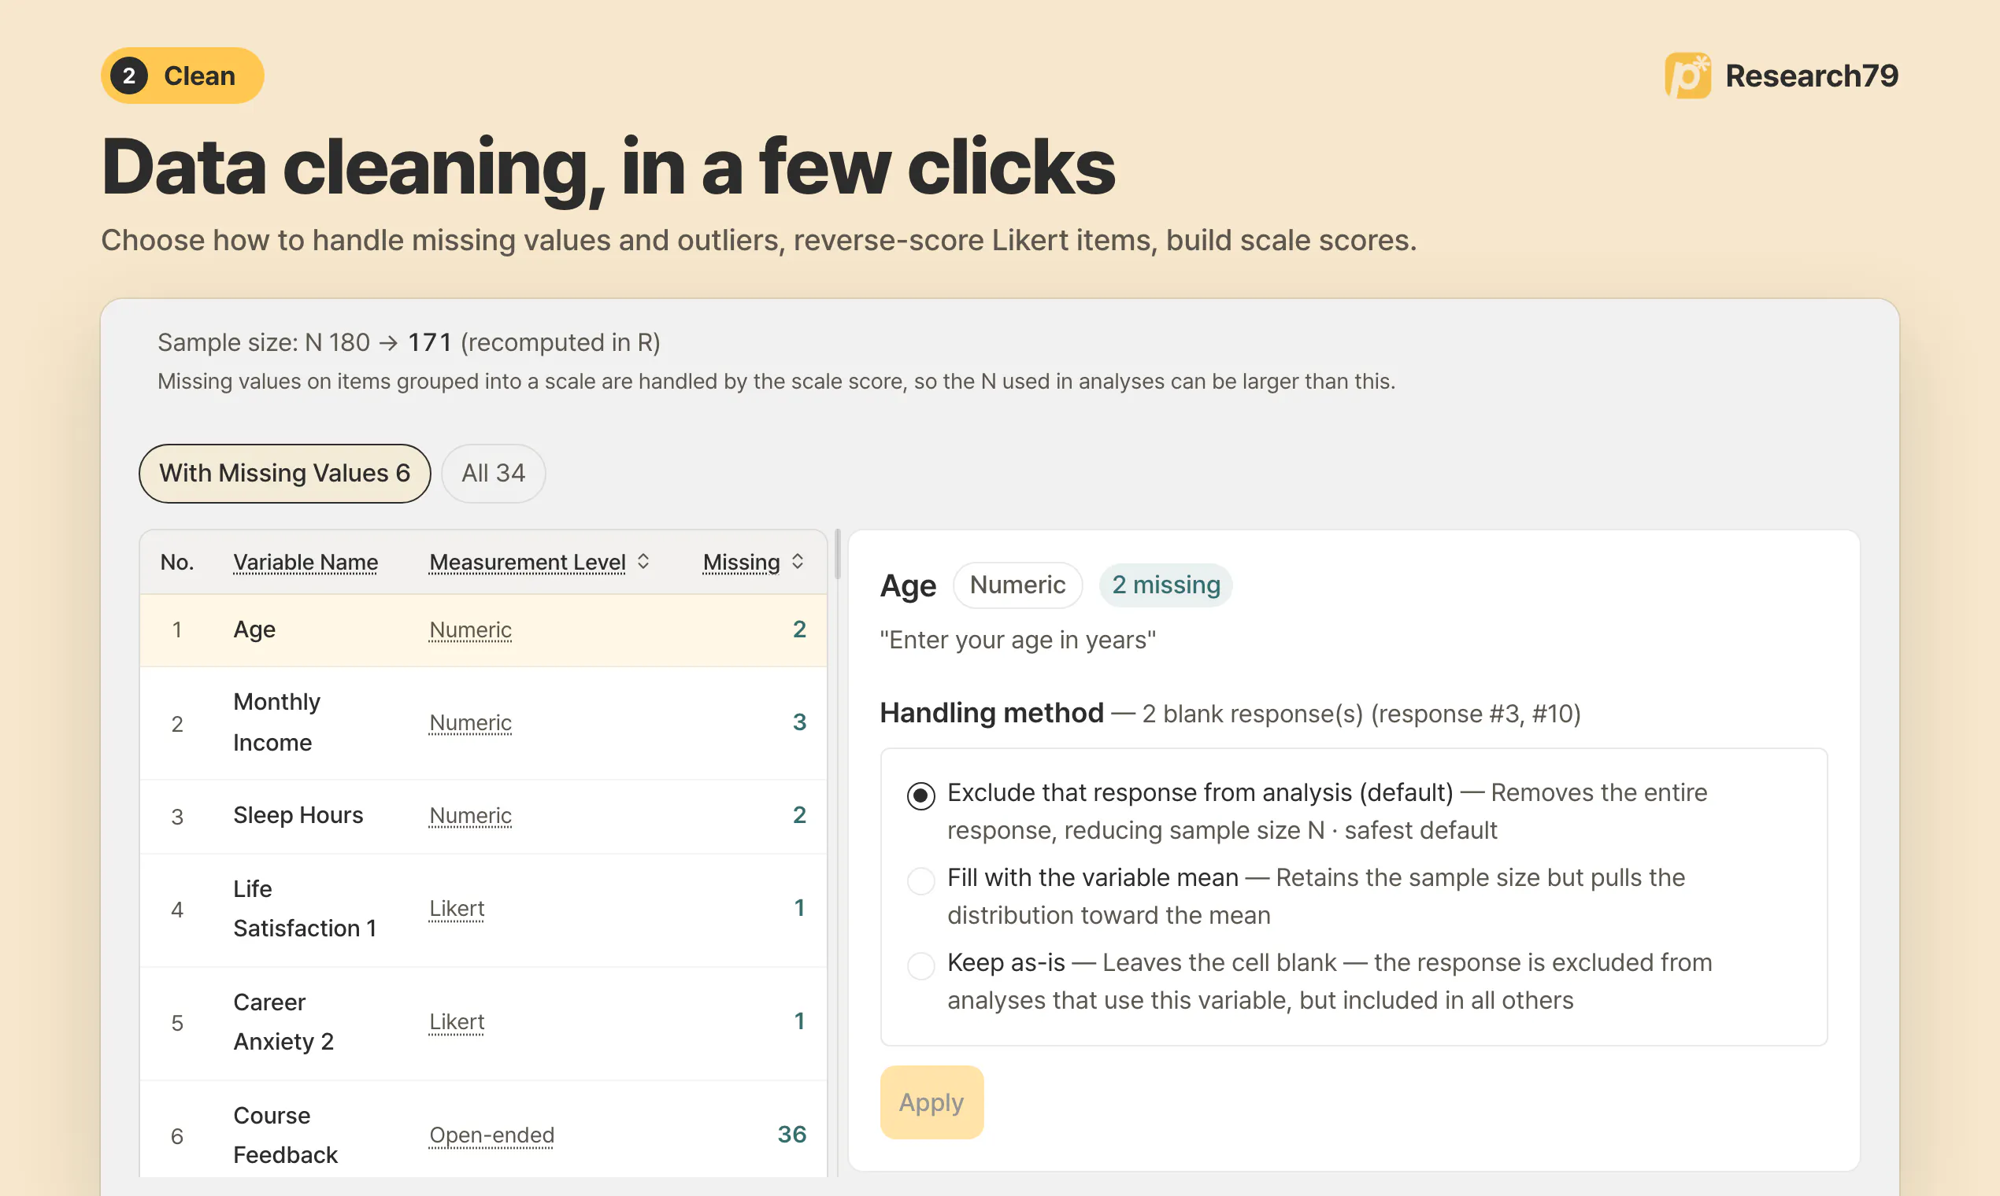Click the variable table vertical scrollbar

pyautogui.click(x=837, y=554)
